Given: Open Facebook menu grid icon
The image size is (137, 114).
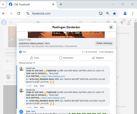Looking at the screenshot, I should point(108,22).
